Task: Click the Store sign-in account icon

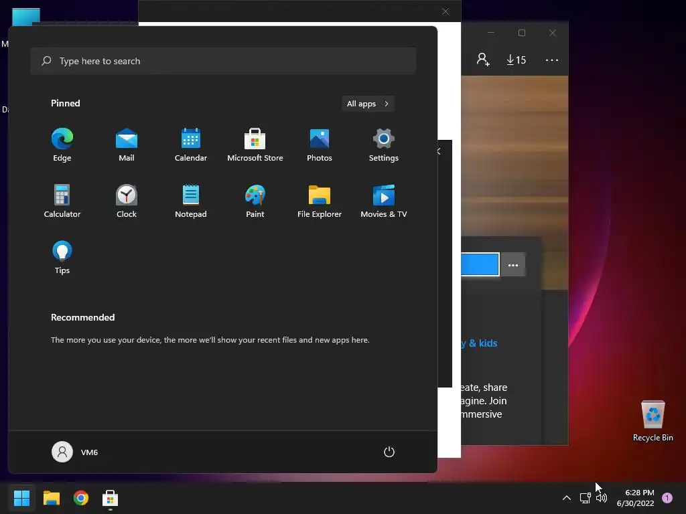Action: (483, 60)
